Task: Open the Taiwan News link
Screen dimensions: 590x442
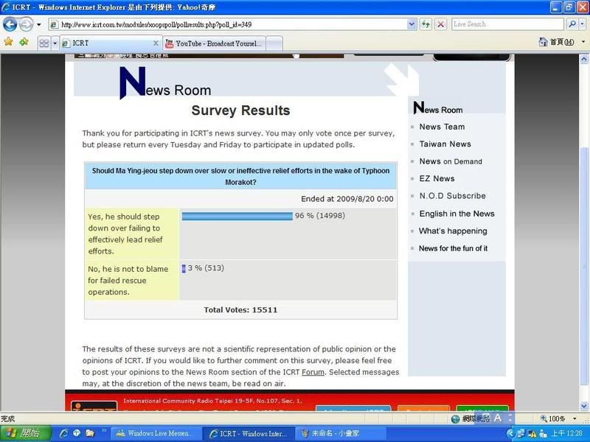Action: 445,144
